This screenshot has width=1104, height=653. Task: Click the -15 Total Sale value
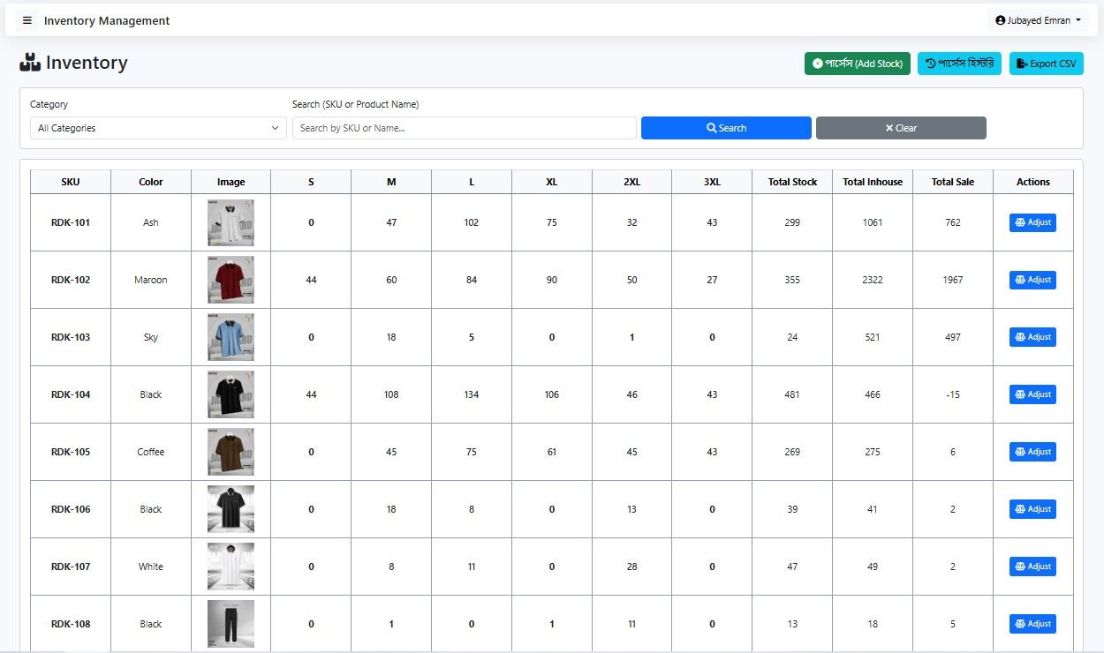coord(953,394)
